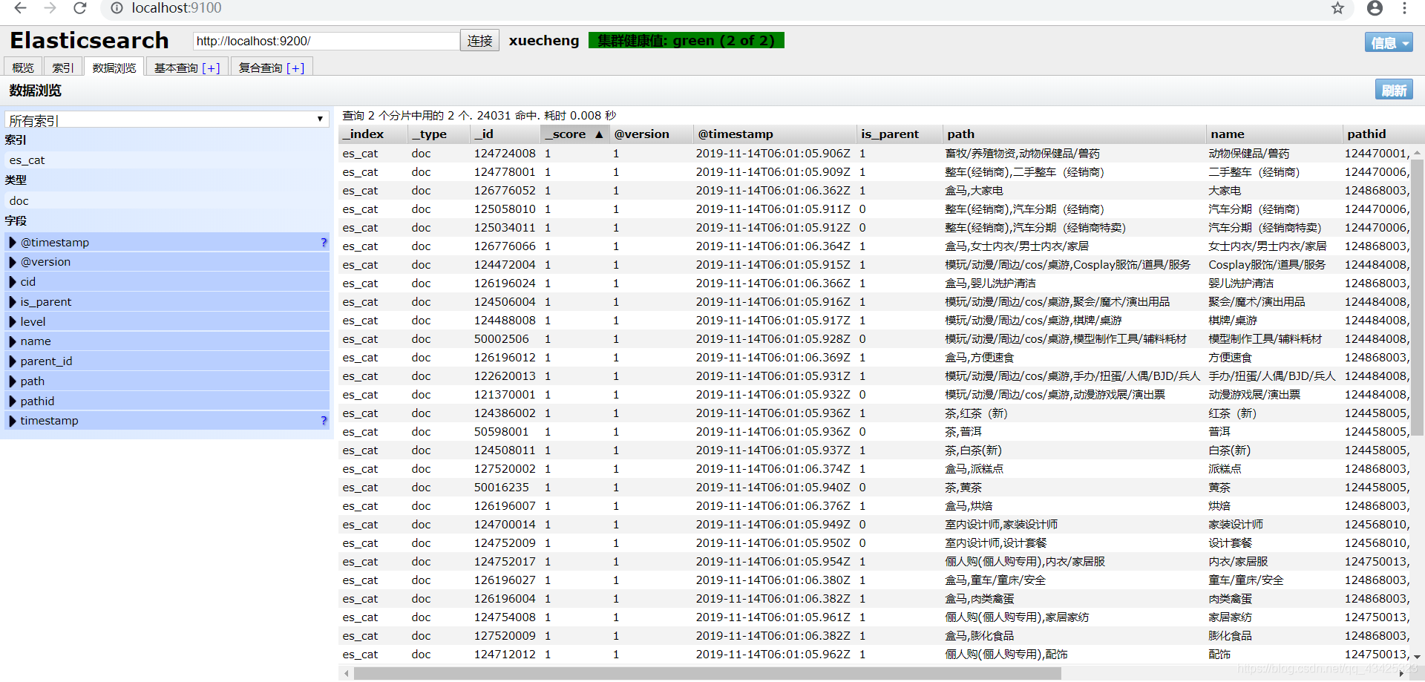This screenshot has height=682, width=1425.
Task: Open the row with id 50016235
Action: pyautogui.click(x=502, y=488)
